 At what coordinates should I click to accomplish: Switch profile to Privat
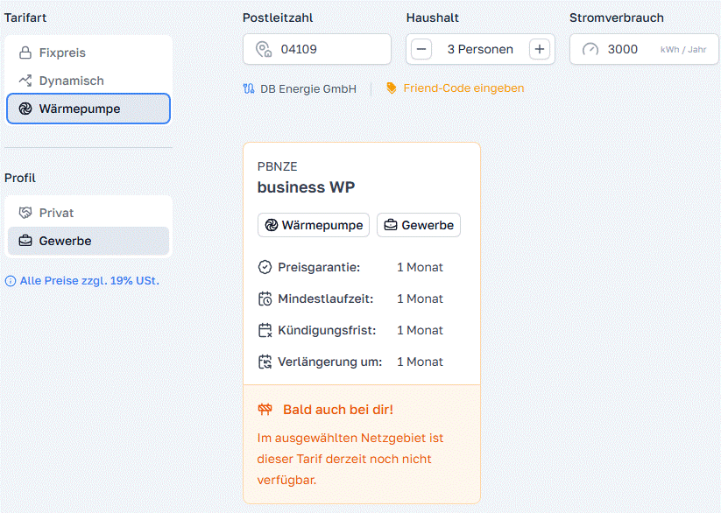pyautogui.click(x=56, y=213)
